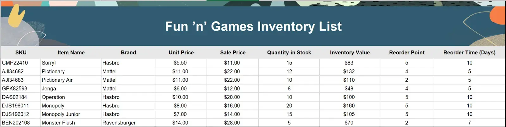Image resolution: width=506 pixels, height=127 pixels.
Task: Select SKU cell BEN202108
Action: tap(16, 123)
